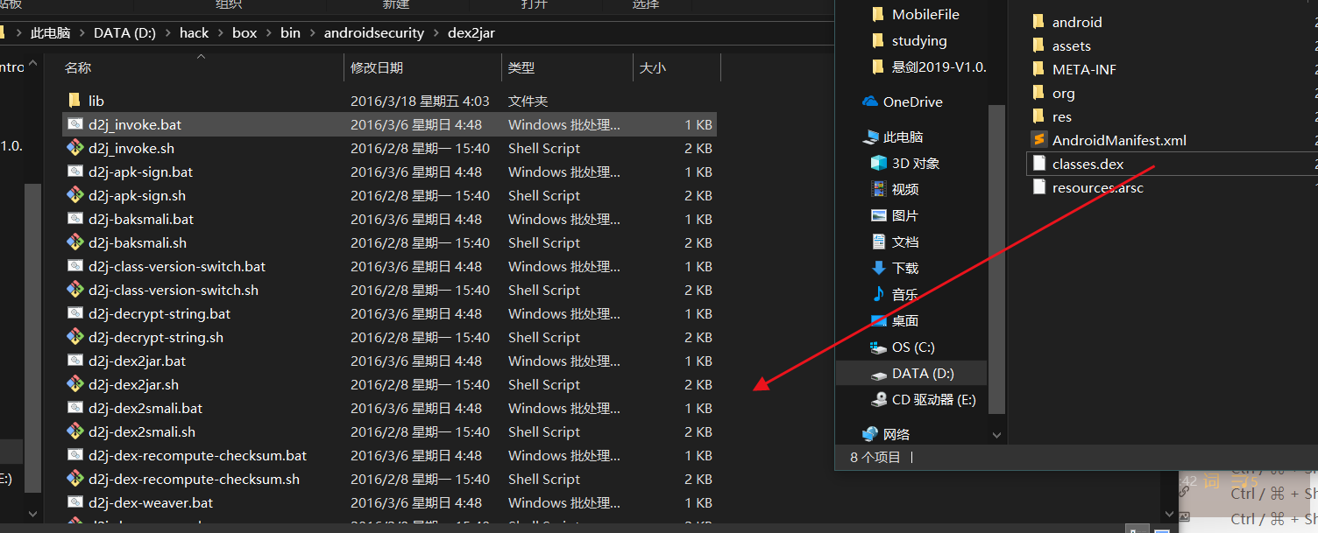Open 文档 in navigation pane
The image size is (1318, 533).
point(905,242)
